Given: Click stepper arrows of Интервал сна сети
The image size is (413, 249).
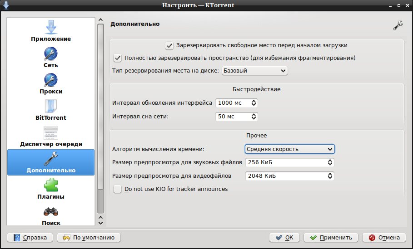Looking at the screenshot, I should [x=254, y=117].
